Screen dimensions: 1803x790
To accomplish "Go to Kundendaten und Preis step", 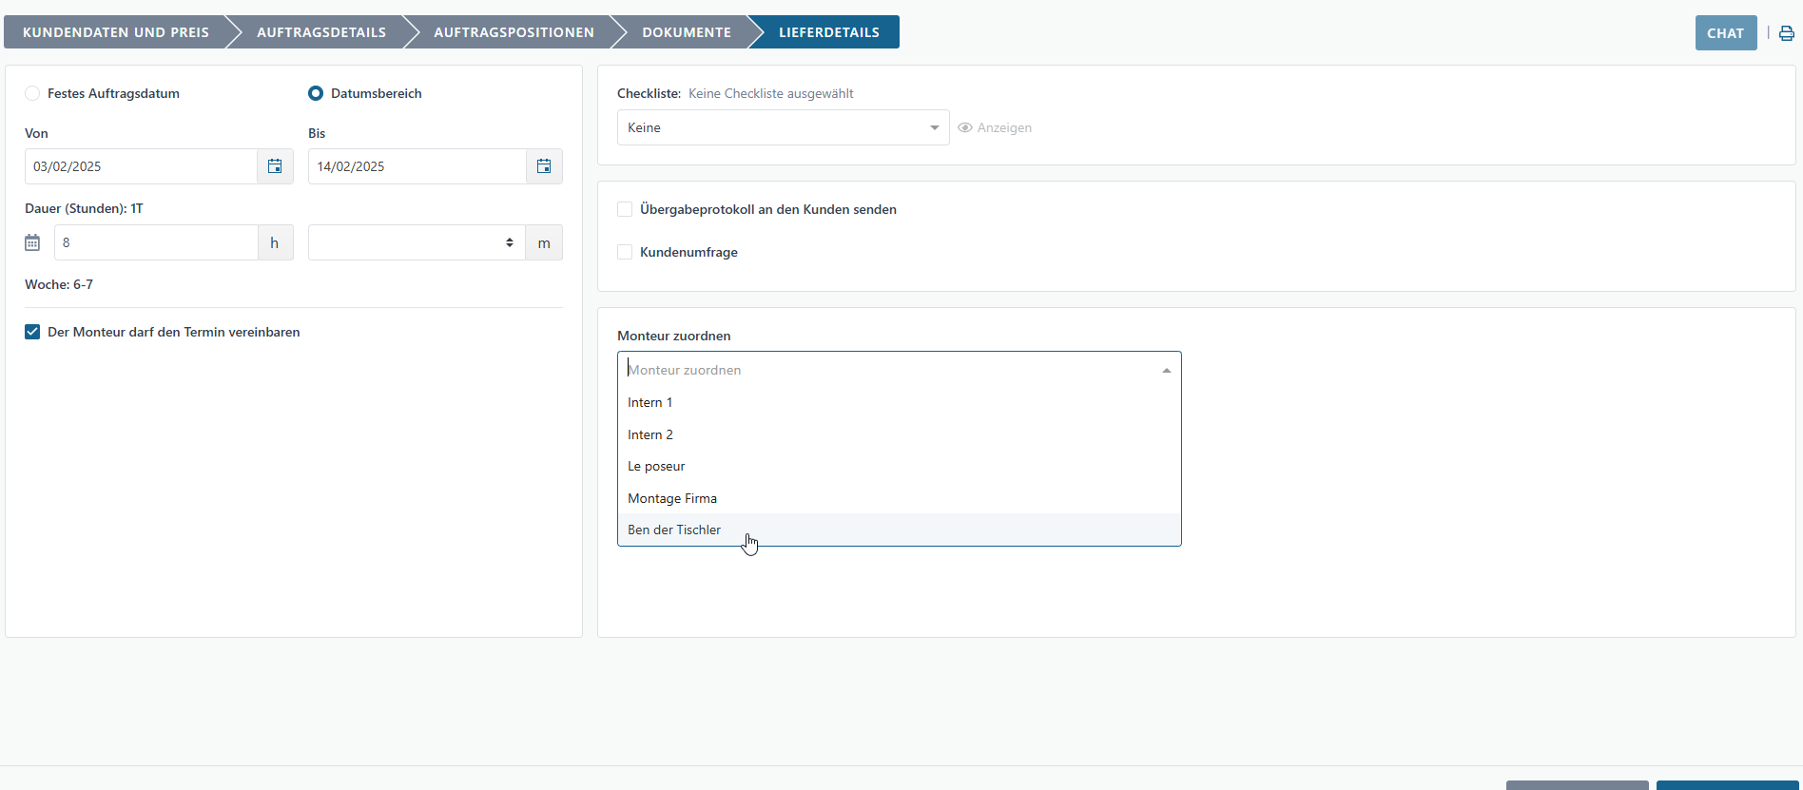I will point(116,32).
